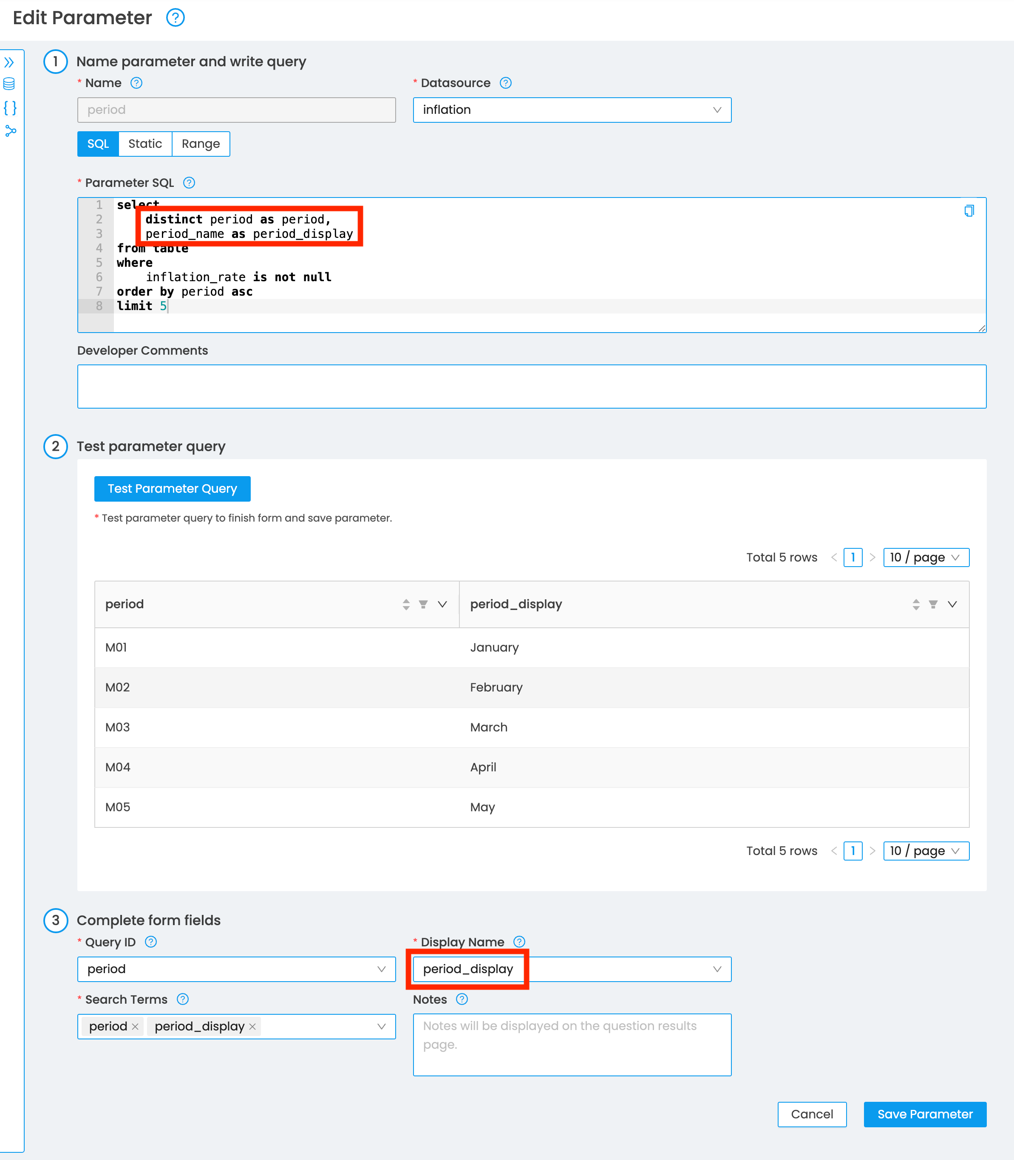The height and width of the screenshot is (1160, 1014).
Task: Click the Notes text area
Action: (x=572, y=1045)
